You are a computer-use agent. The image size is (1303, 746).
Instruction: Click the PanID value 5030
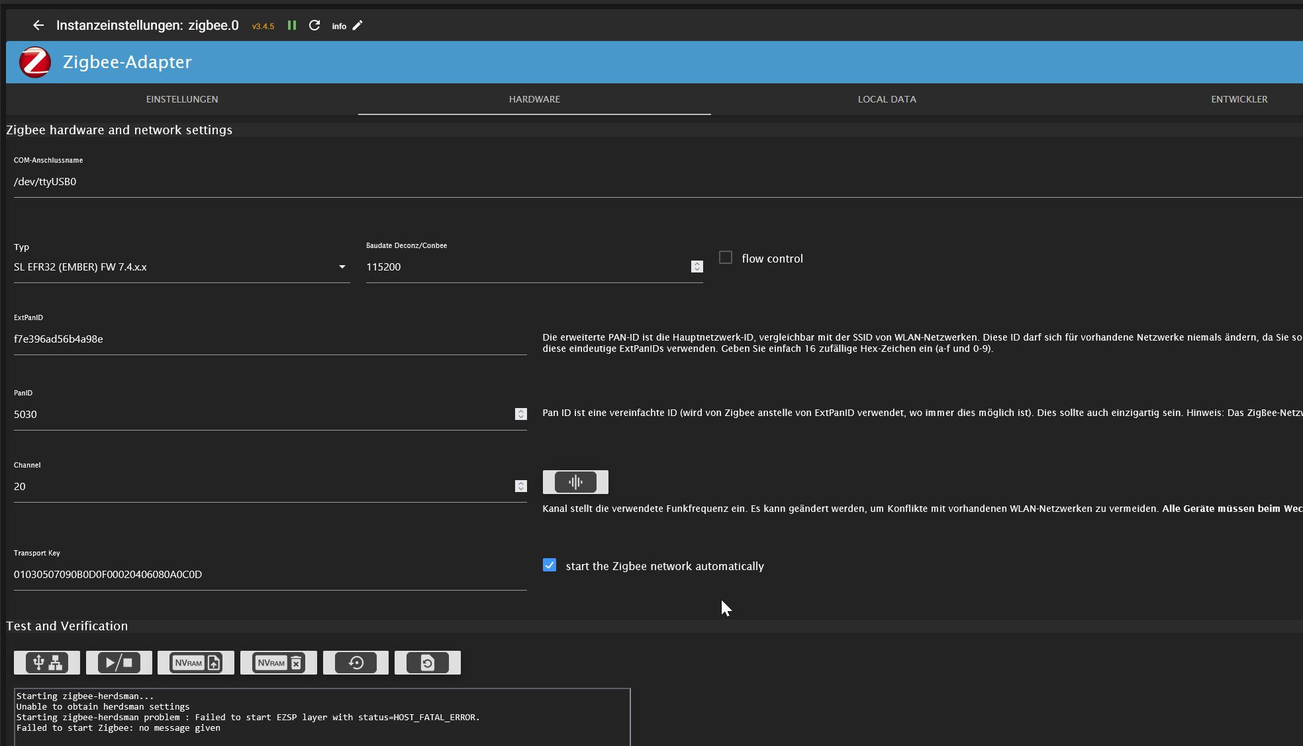click(x=25, y=415)
